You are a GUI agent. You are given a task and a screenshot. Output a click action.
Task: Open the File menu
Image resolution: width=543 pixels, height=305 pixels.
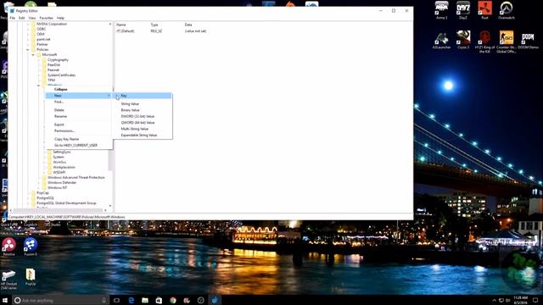pyautogui.click(x=13, y=18)
